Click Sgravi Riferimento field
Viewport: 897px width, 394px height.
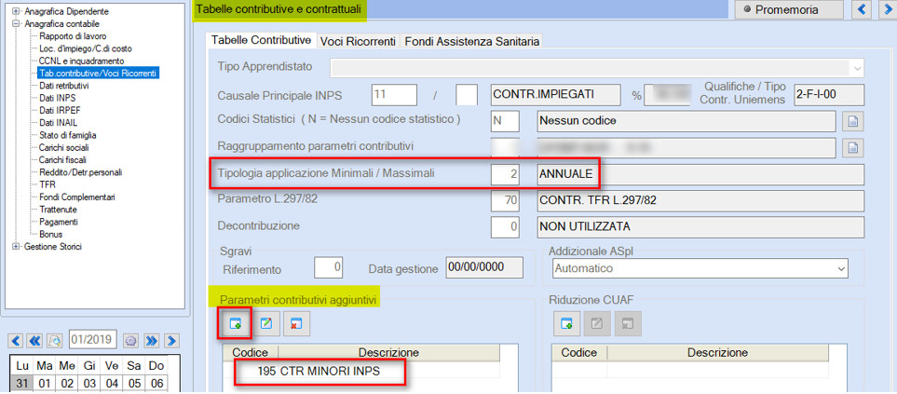(x=329, y=268)
